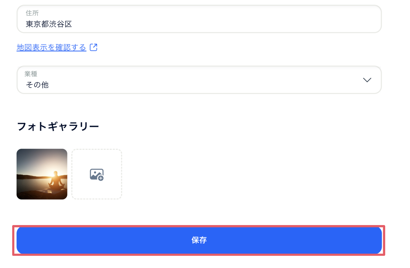Click the blue 保存 button
The height and width of the screenshot is (268, 410).
(199, 240)
